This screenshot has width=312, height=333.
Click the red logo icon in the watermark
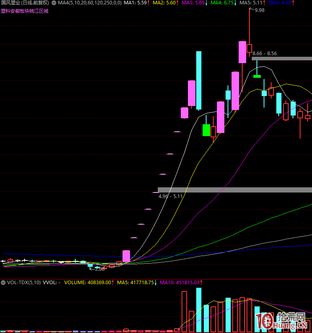tap(265, 321)
